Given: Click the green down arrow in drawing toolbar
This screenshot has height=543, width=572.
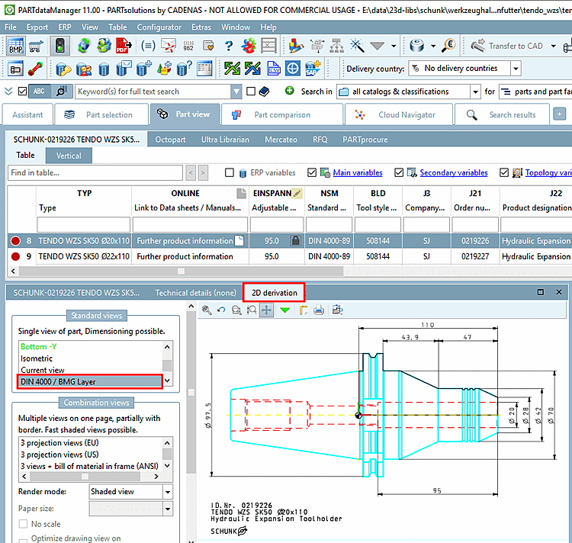Looking at the screenshot, I should tap(284, 310).
